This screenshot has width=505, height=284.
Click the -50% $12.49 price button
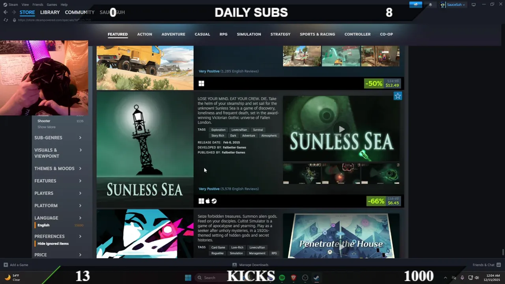click(382, 83)
